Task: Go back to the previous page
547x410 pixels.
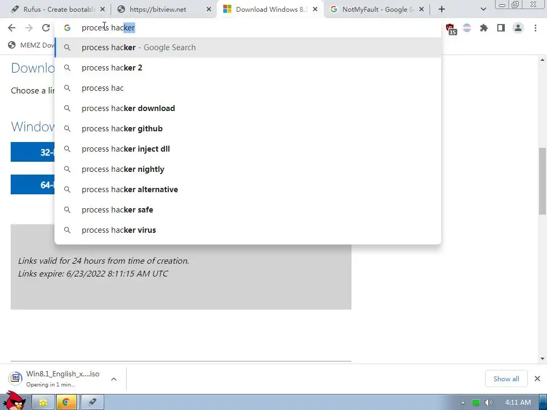Action: [12, 28]
